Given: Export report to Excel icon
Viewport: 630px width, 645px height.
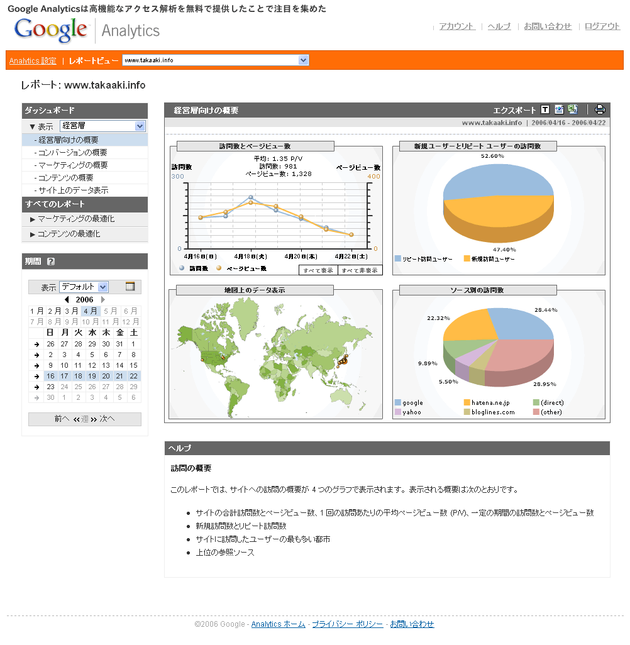Looking at the screenshot, I should point(573,109).
